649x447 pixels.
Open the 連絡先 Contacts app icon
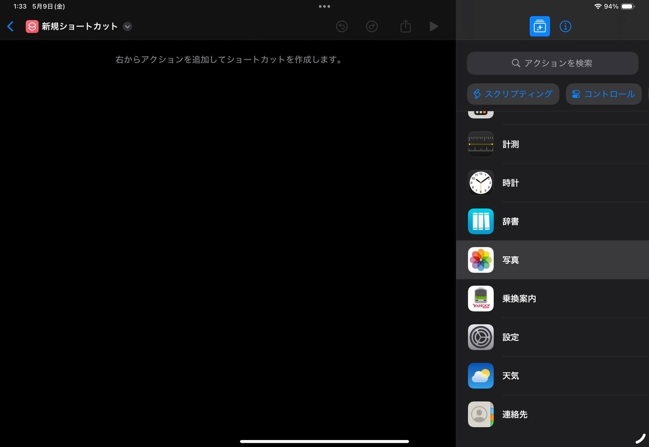click(x=481, y=415)
